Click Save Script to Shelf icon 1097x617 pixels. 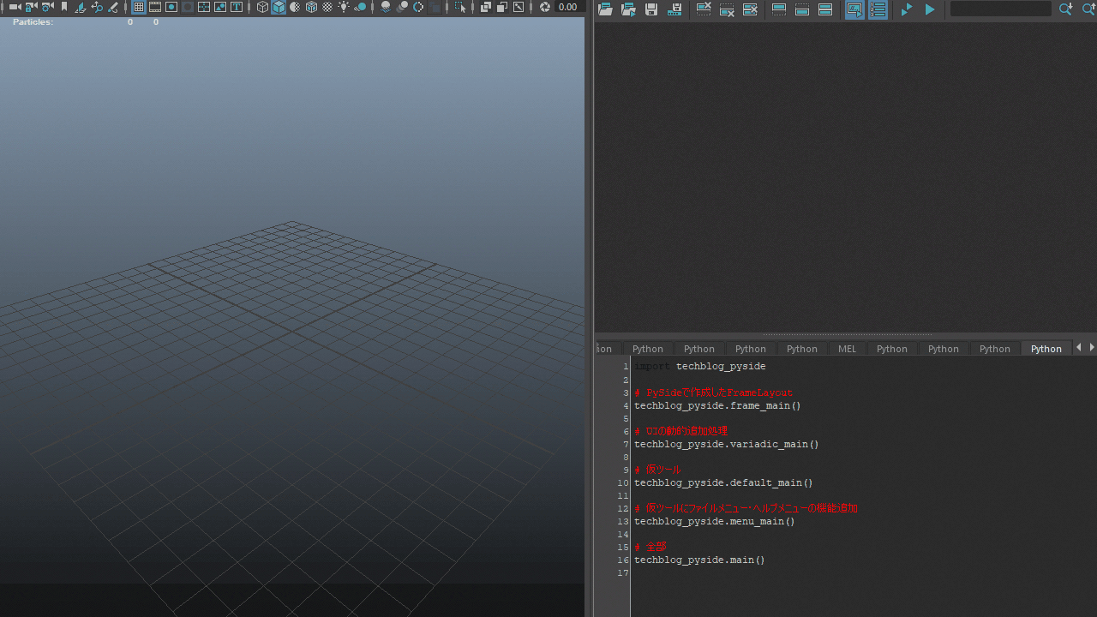674,9
